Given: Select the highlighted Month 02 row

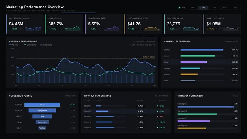Looking at the screenshot, I should 126,111.
